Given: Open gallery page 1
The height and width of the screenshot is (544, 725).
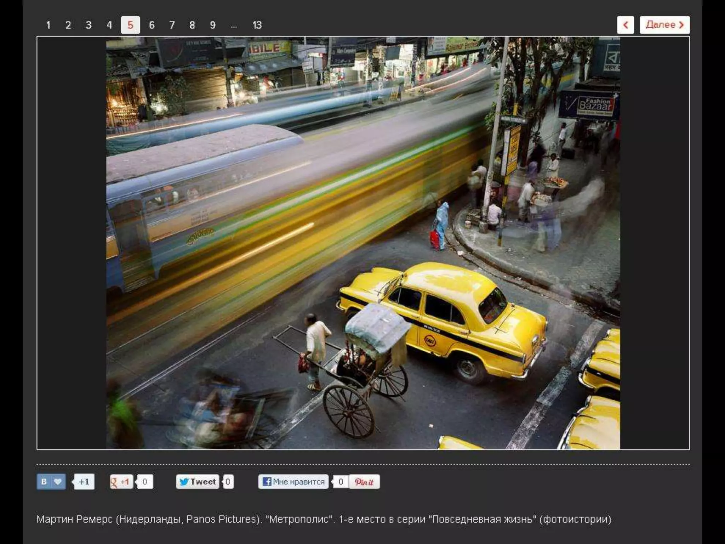Looking at the screenshot, I should coord(48,25).
